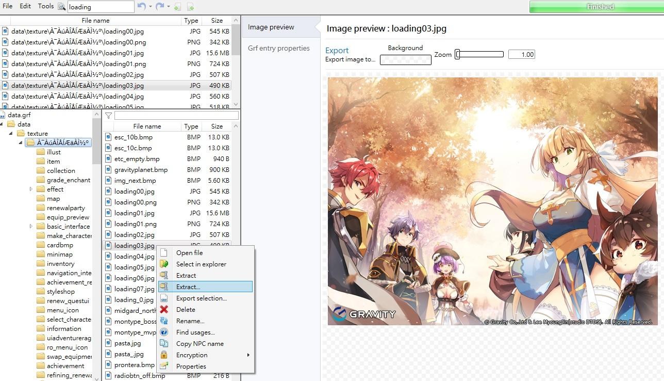
Task: Adjust the Zoom slider
Action: [x=479, y=54]
